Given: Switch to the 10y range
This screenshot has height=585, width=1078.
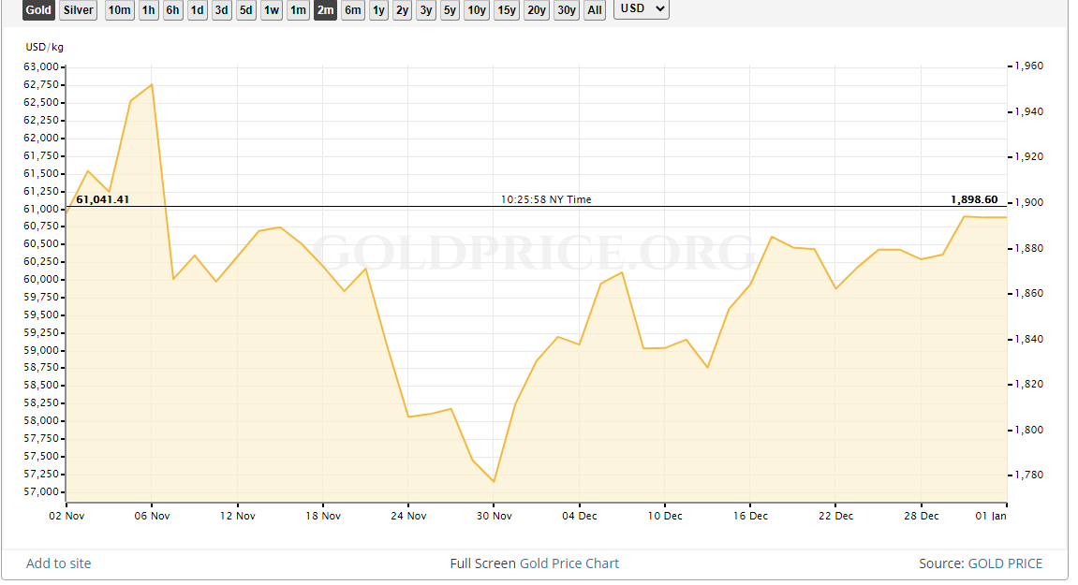Looking at the screenshot, I should tap(477, 10).
